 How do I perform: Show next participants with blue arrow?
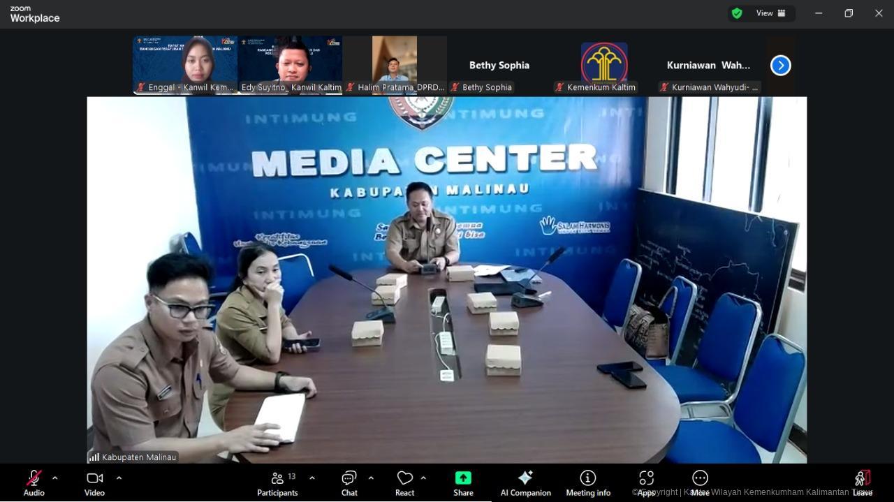coord(780,66)
